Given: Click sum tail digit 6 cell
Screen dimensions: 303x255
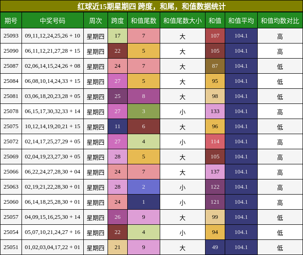Looking at the screenshot, I should 144,126.
